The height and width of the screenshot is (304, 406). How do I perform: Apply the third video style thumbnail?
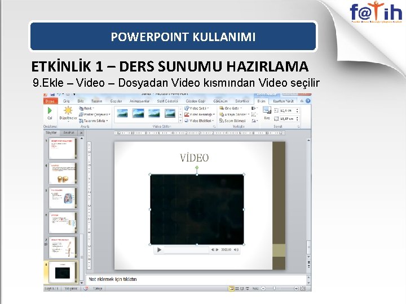[154, 113]
